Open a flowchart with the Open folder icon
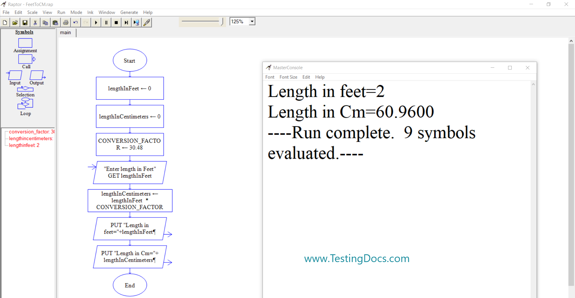Image resolution: width=575 pixels, height=298 pixels. (15, 22)
